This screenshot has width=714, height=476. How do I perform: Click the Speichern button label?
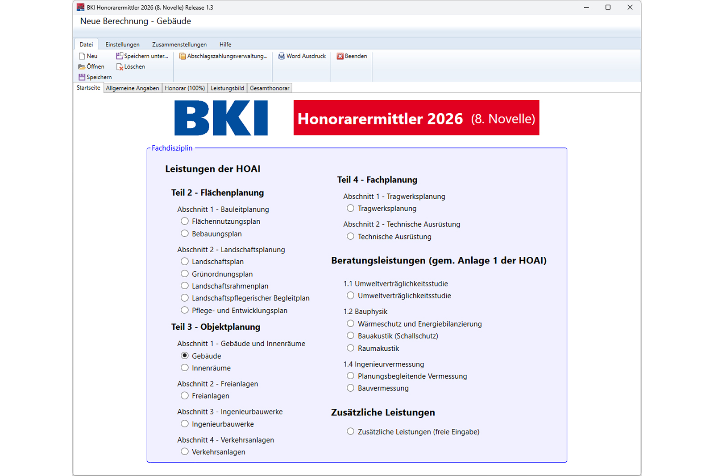(x=99, y=77)
